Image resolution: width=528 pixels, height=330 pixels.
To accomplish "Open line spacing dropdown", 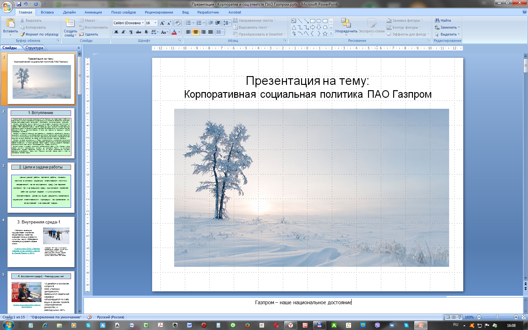I will coord(227,23).
